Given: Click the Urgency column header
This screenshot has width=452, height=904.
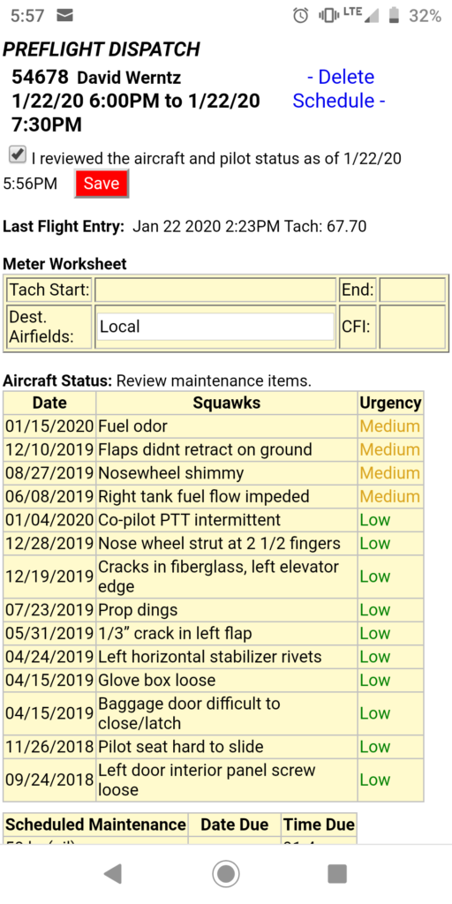Looking at the screenshot, I should tap(390, 403).
